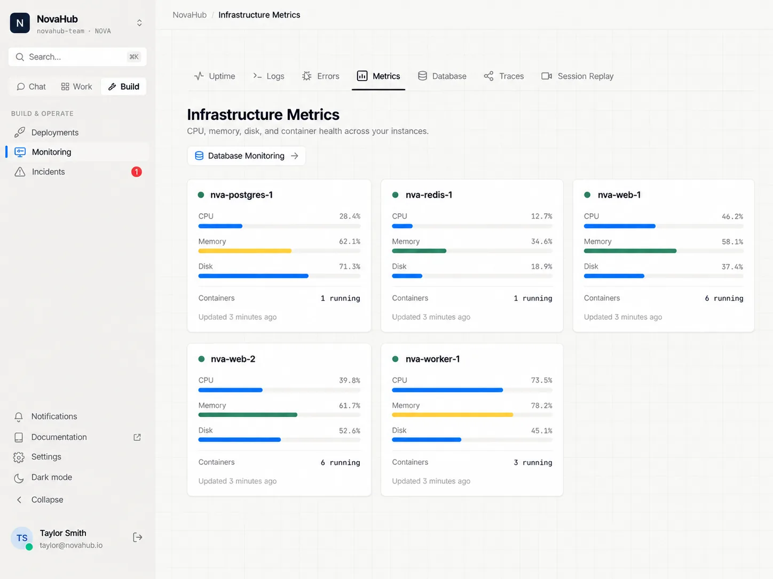Click the Database cylinder tab icon
The image size is (773, 579).
point(422,76)
